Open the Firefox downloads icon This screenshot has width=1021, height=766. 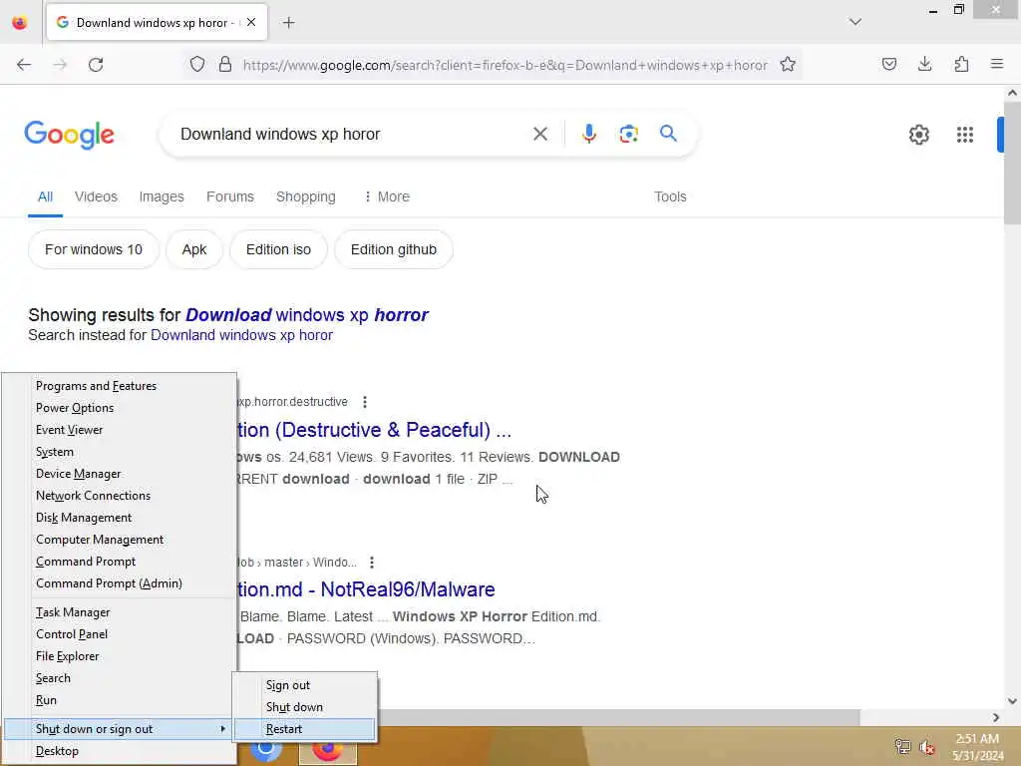(x=924, y=65)
